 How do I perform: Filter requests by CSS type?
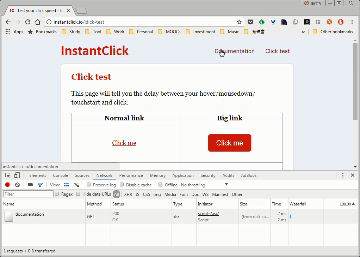(x=146, y=195)
